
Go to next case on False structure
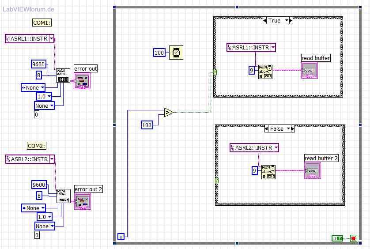pos(293,128)
